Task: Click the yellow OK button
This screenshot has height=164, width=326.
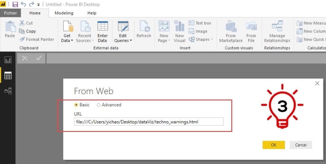Action: 274,145
